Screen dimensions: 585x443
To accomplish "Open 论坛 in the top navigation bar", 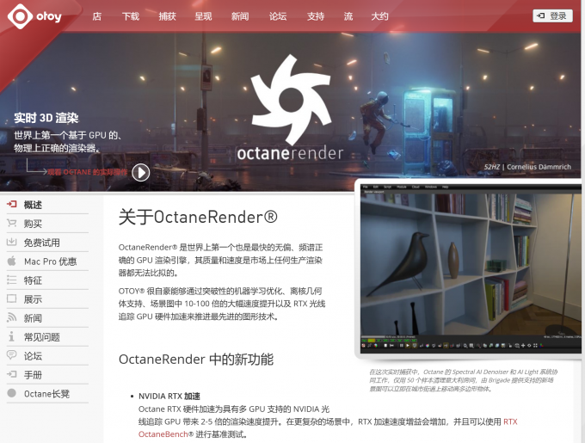I will [278, 16].
